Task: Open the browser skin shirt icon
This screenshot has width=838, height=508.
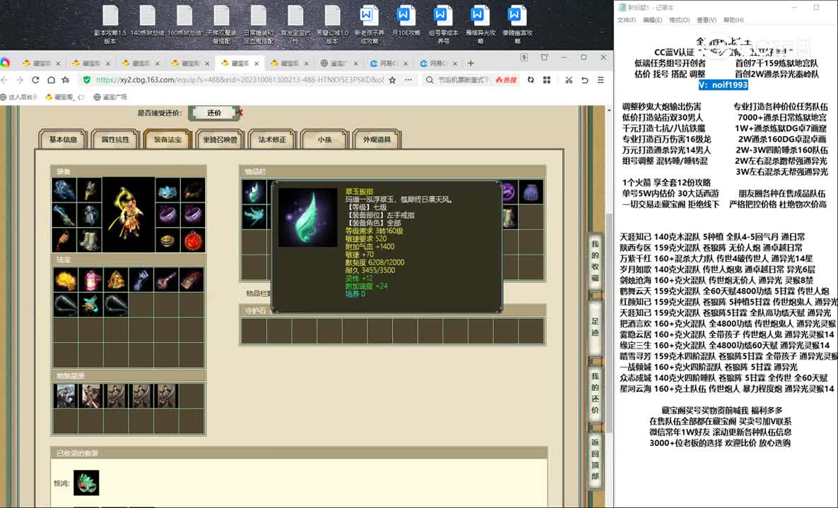Action: pos(544,57)
